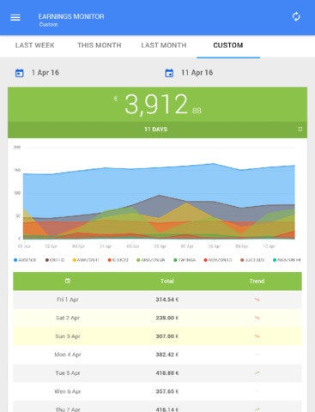Open the start date calendar icon
Viewport: 315px width, 412px height.
click(x=20, y=73)
